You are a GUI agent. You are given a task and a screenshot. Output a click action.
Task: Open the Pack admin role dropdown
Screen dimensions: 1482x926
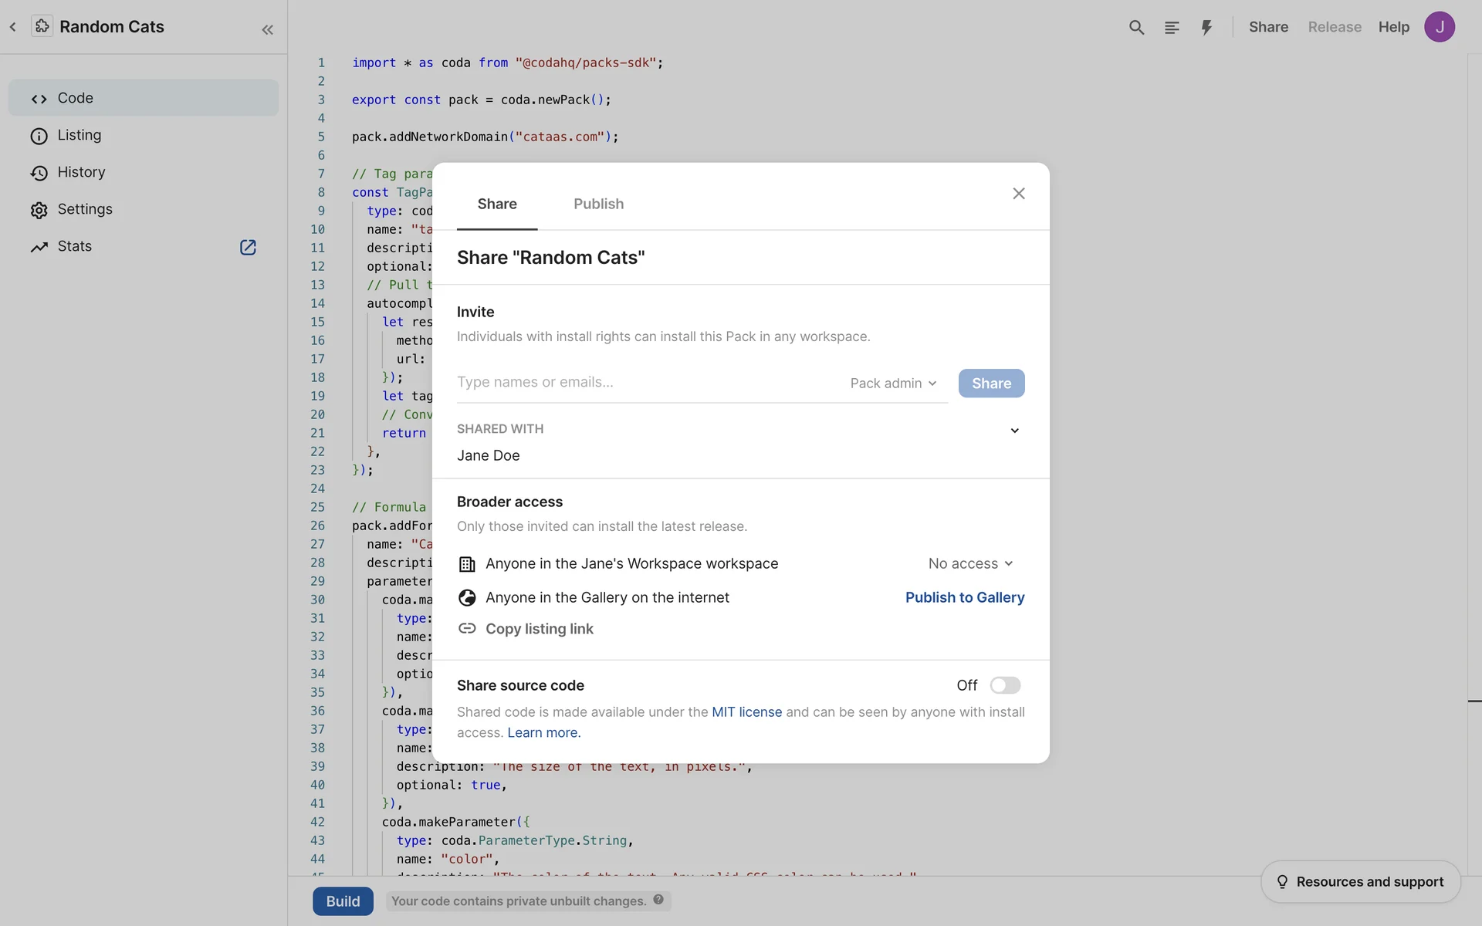893,384
